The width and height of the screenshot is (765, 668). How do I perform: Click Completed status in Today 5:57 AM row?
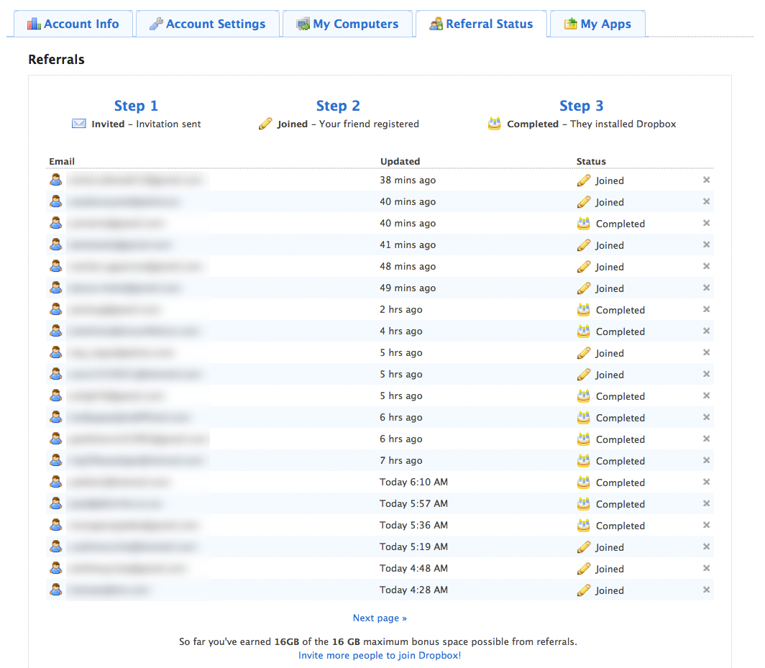[620, 504]
